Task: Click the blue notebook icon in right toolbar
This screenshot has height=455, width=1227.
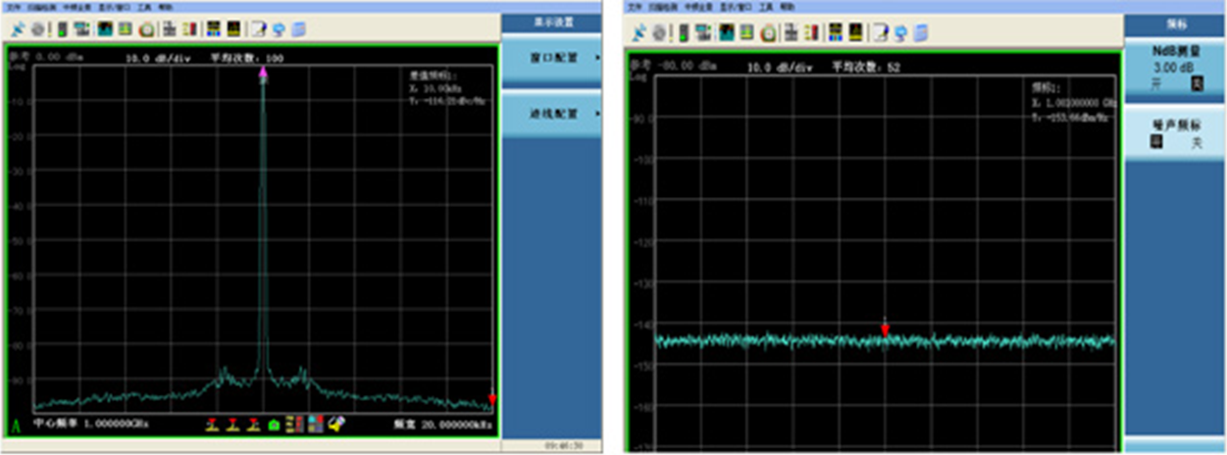Action: [x=918, y=31]
